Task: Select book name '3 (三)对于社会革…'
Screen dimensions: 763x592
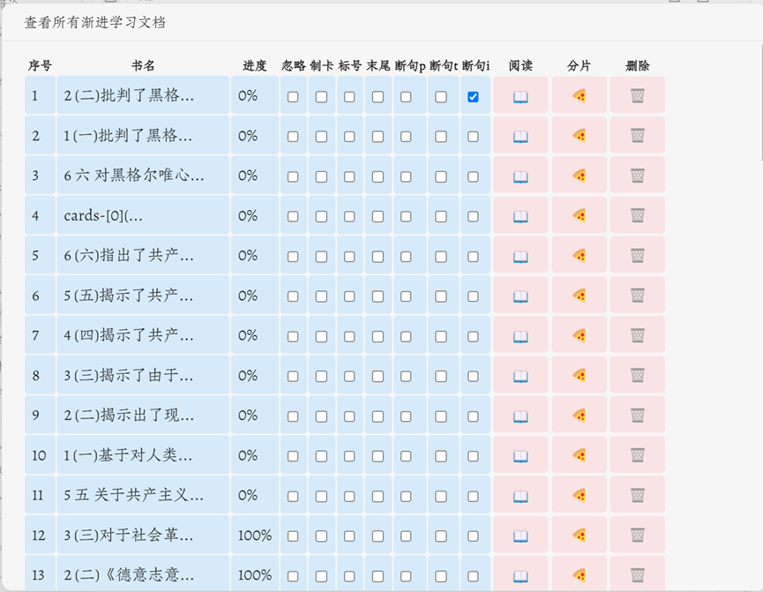Action: (143, 535)
